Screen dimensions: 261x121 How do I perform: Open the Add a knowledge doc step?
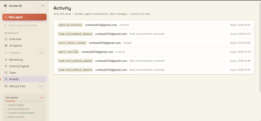[19, 109]
